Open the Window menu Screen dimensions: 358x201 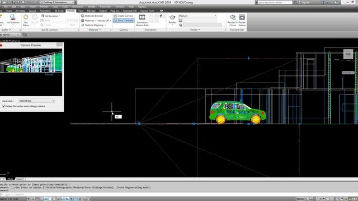[x=120, y=7]
